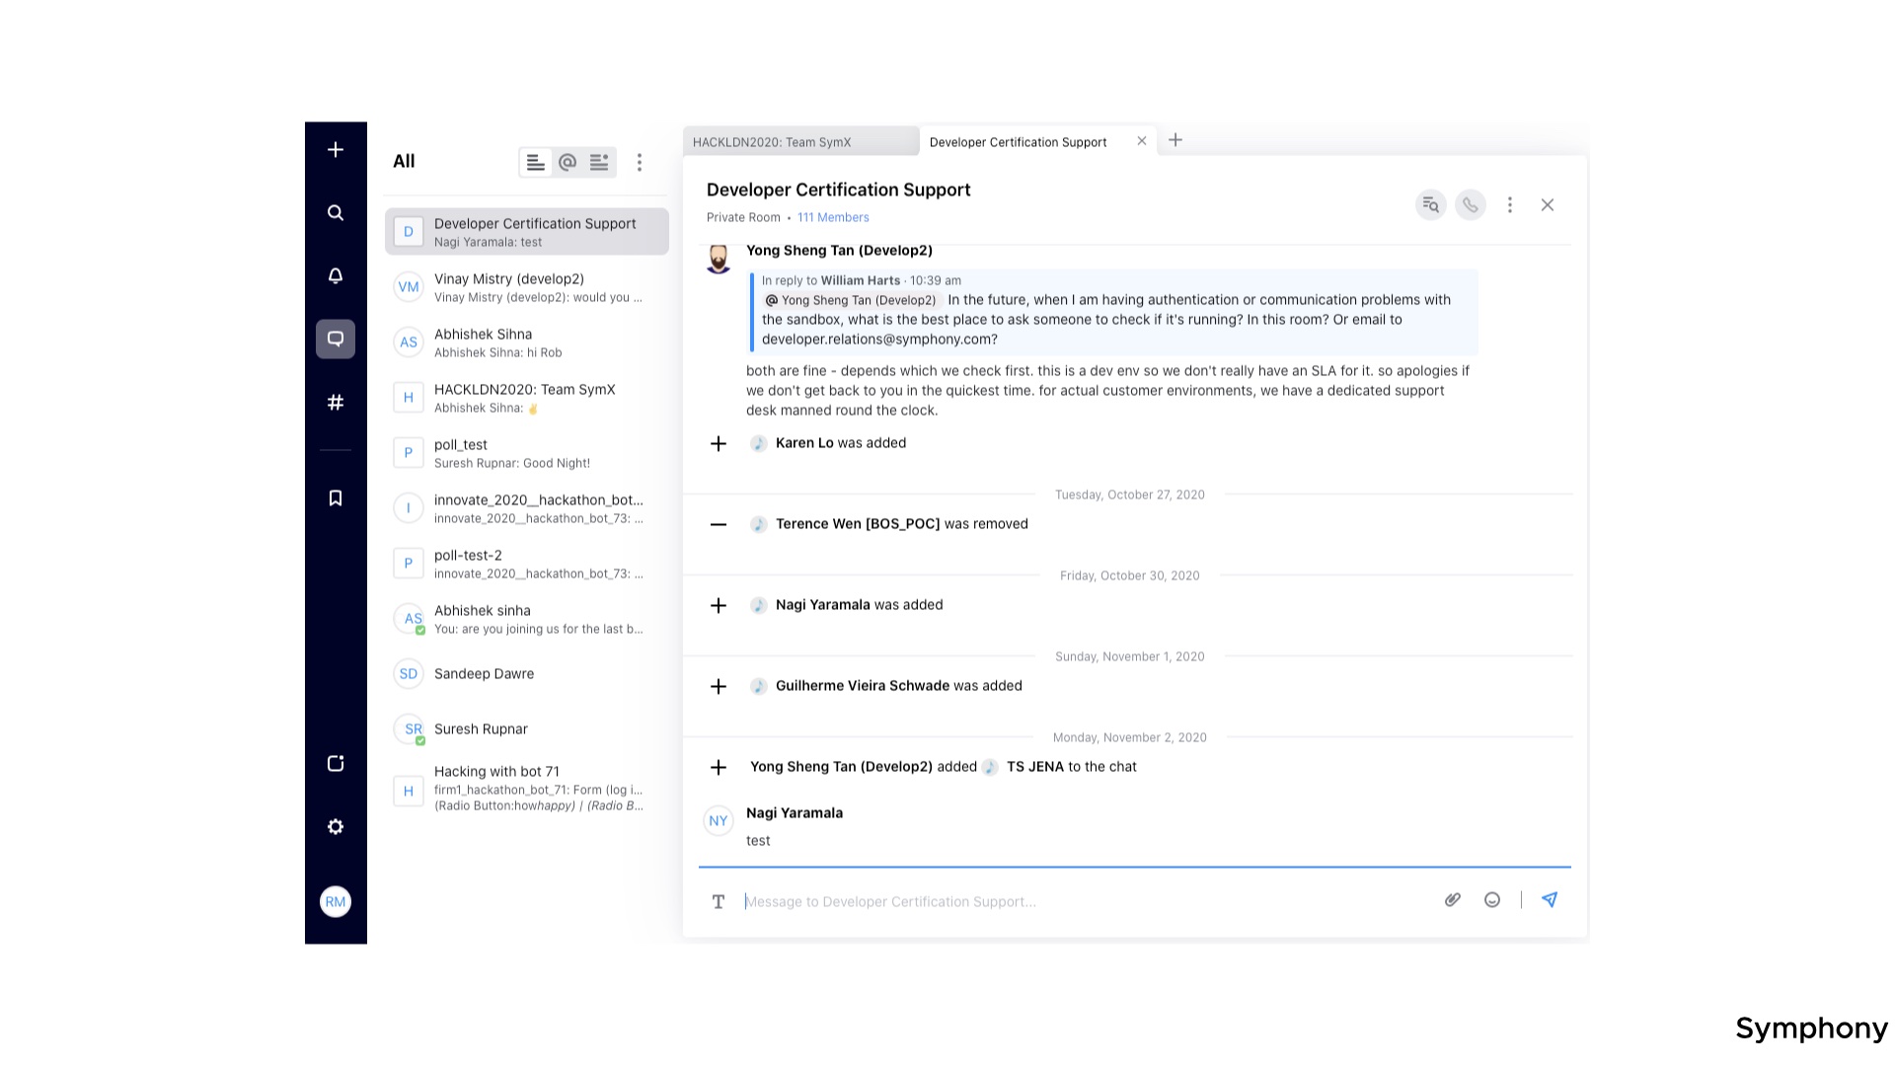Open Developer Certification Support conversation in list
The height and width of the screenshot is (1066, 1895).
pyautogui.click(x=527, y=231)
